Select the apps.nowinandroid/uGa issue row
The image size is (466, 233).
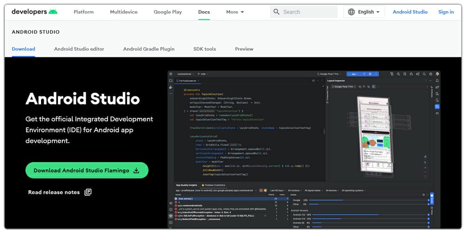coord(231,206)
